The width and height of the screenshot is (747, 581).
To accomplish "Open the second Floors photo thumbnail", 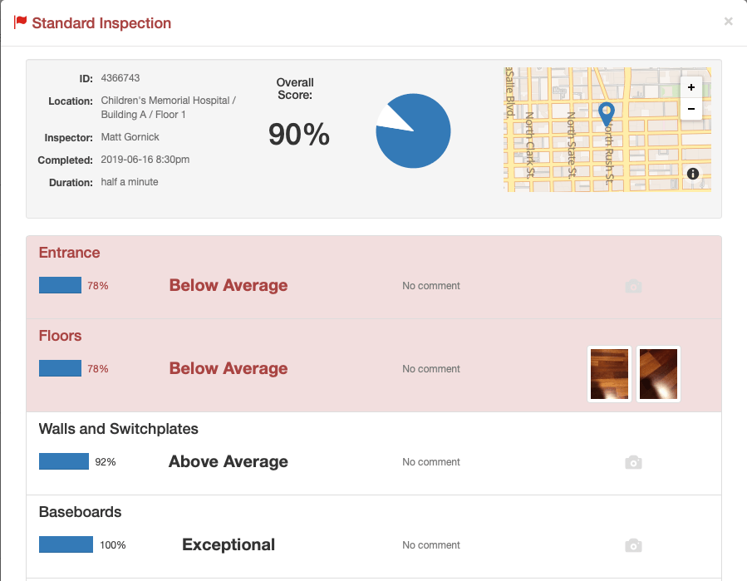I will [658, 374].
